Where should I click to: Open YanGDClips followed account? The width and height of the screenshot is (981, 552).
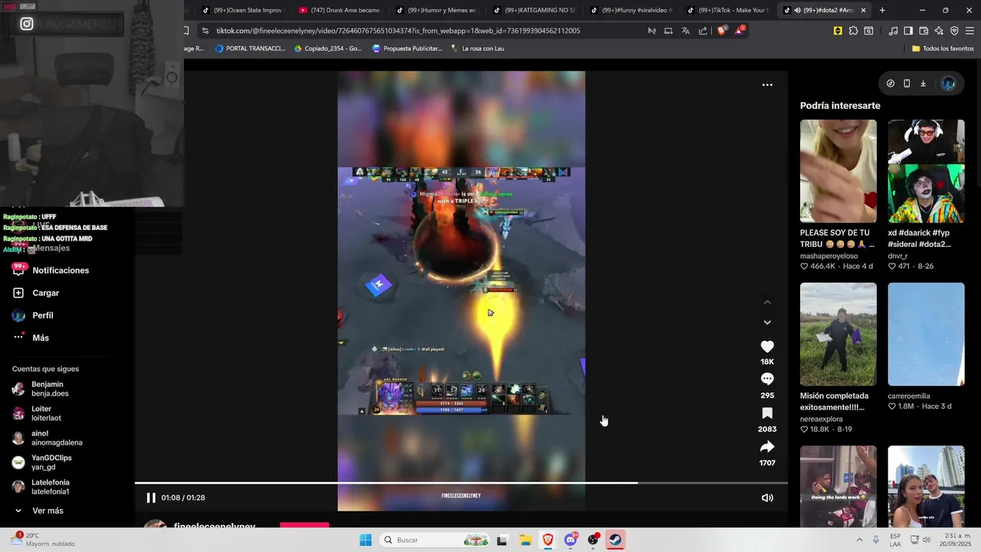(x=42, y=462)
